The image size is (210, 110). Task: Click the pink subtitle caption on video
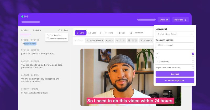[130, 101]
